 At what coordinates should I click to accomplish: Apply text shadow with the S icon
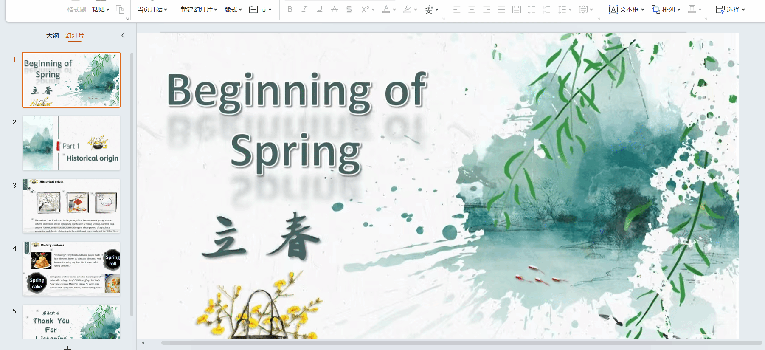[349, 9]
